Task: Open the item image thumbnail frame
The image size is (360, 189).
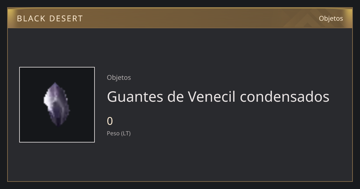Action: coord(57,105)
